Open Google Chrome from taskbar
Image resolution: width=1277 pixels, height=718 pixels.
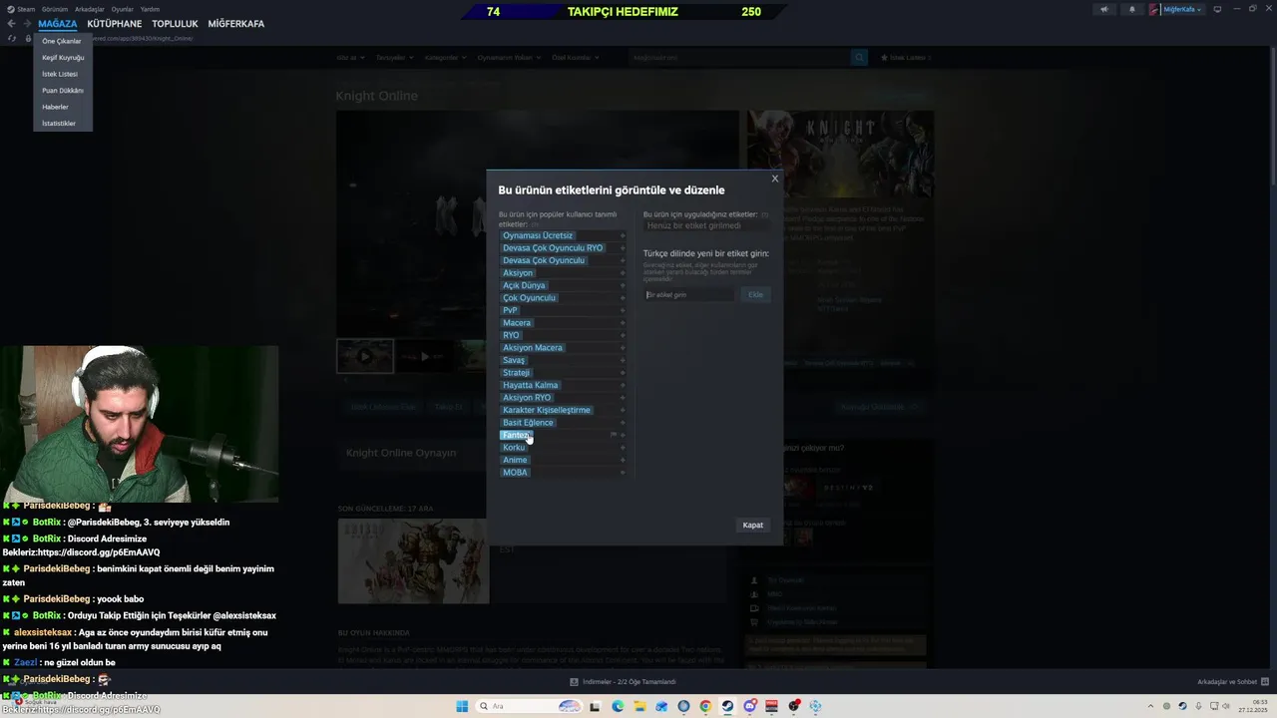705,706
